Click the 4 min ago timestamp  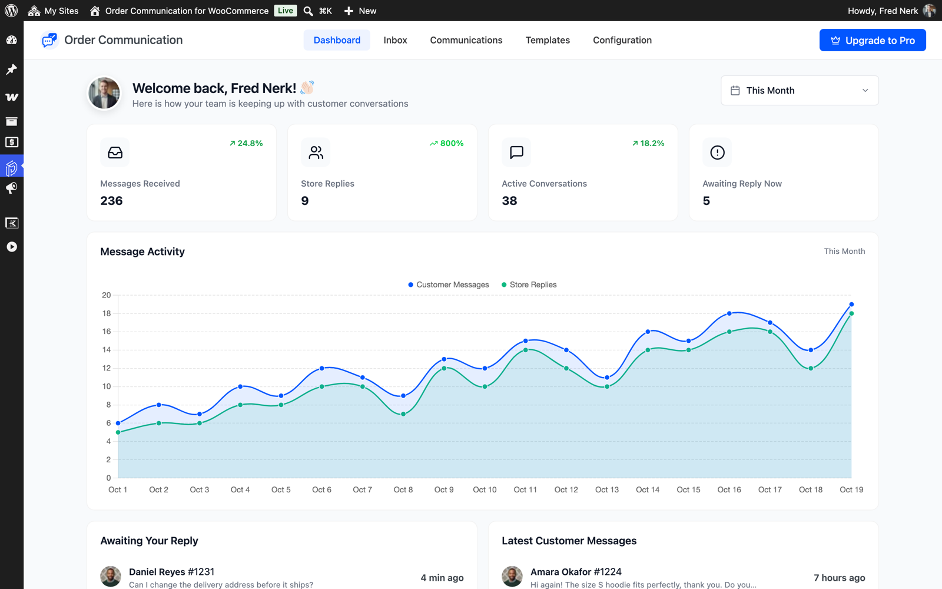tap(442, 578)
